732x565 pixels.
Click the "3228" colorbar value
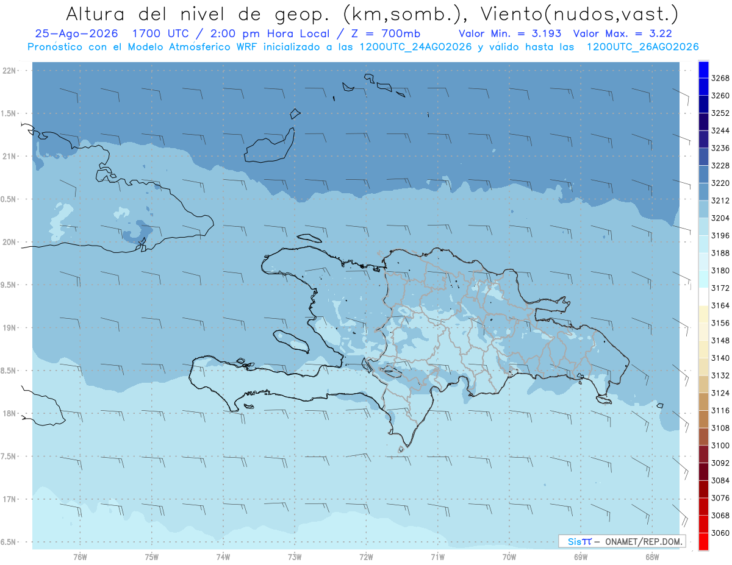[x=720, y=166]
